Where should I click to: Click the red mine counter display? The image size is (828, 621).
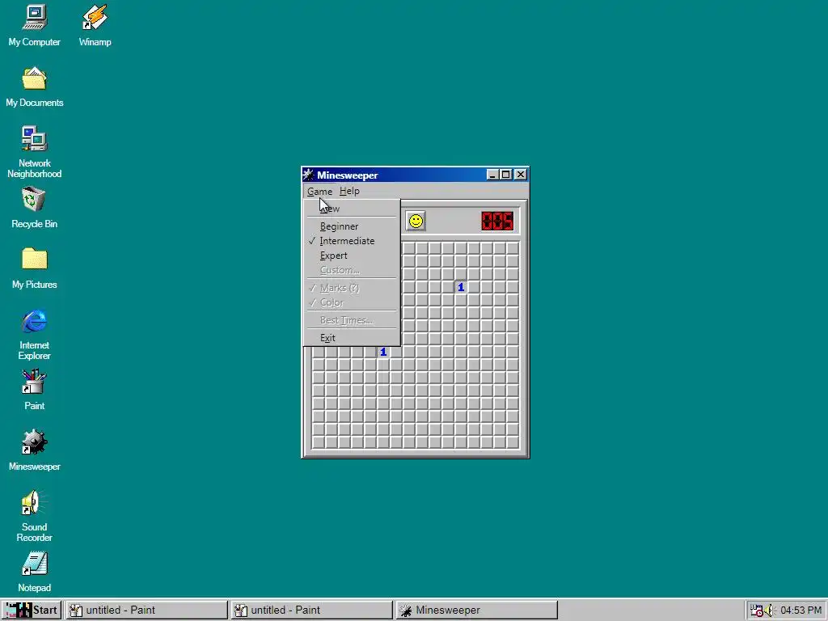(497, 221)
